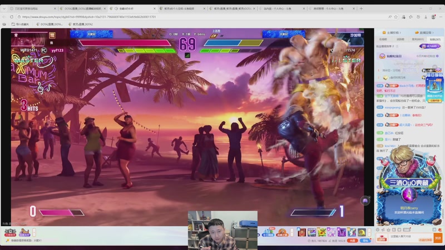Click the browser address bar URL
The height and width of the screenshot is (250, 445).
(89, 17)
